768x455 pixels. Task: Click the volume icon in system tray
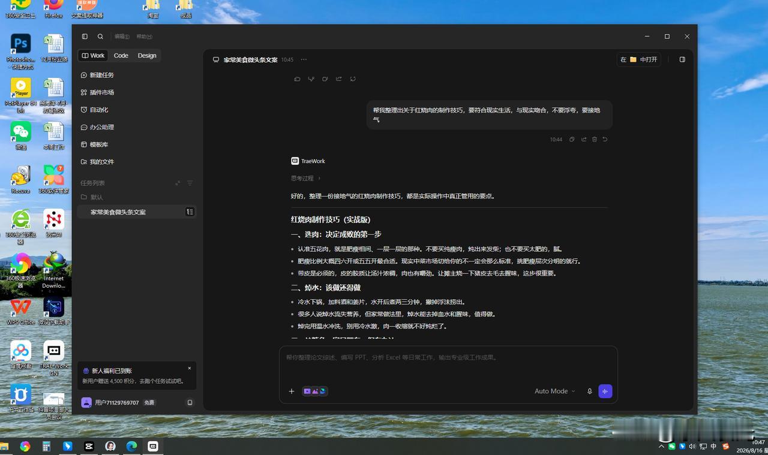692,447
